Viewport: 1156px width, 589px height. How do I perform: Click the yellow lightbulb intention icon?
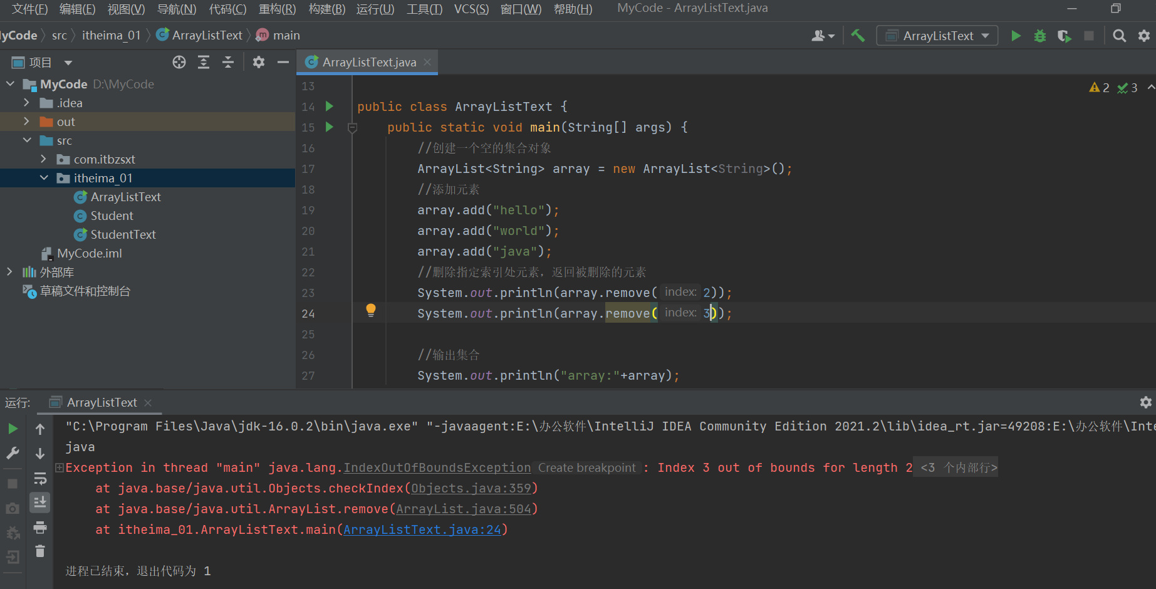(x=371, y=310)
